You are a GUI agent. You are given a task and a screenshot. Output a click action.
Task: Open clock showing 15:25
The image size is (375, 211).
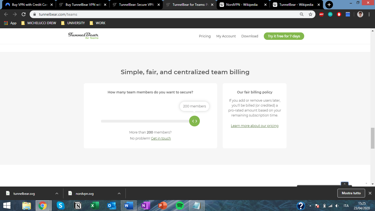[x=362, y=206]
